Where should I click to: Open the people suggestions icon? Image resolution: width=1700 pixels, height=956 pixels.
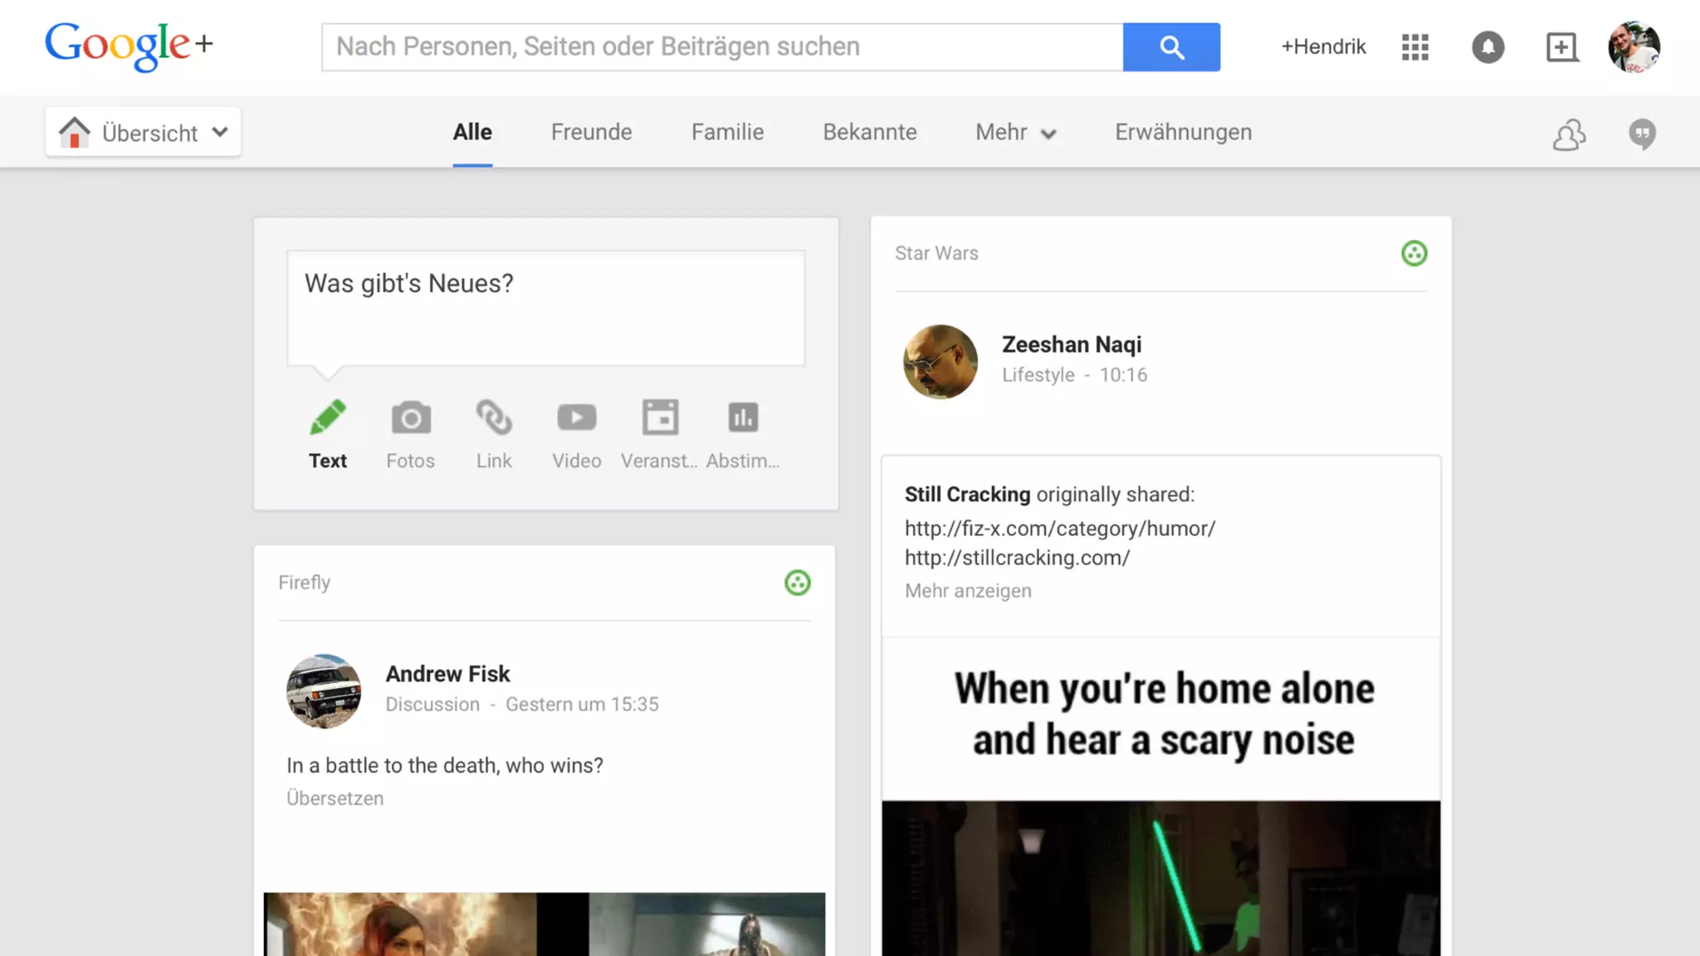1569,134
